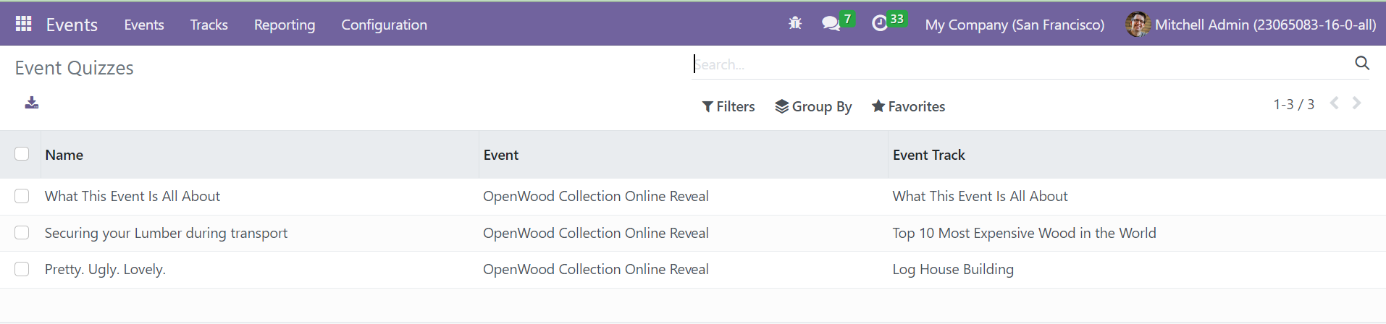Open the apps grid menu icon
The image size is (1386, 324).
23,24
